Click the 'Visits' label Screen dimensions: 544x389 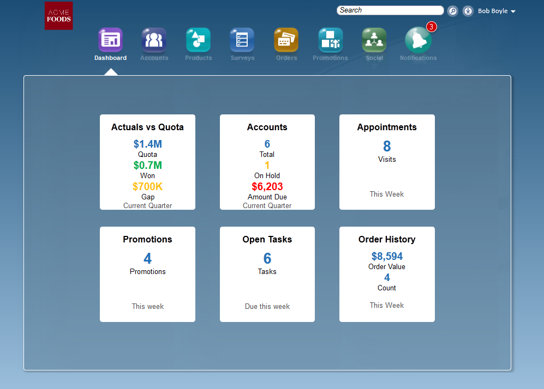(x=387, y=159)
